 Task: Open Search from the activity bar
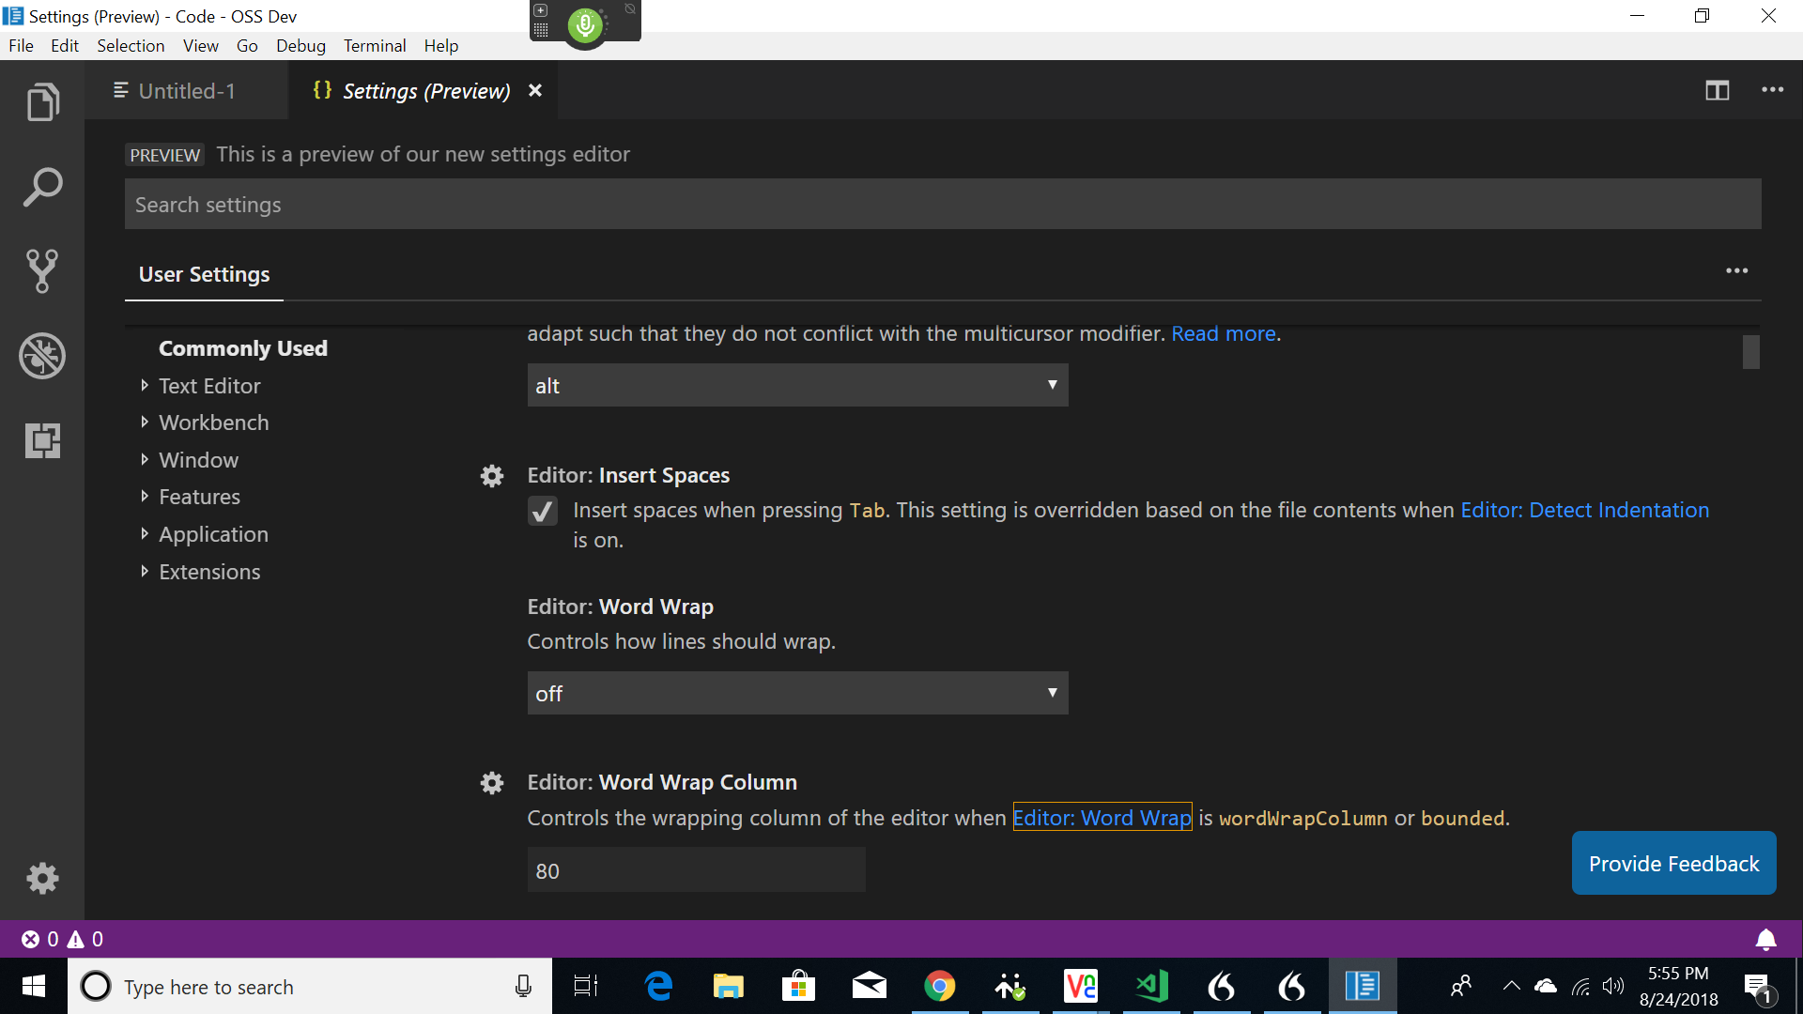42,186
